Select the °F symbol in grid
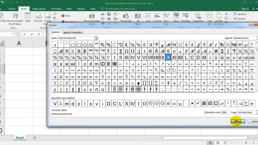The width and height of the screenshot is (258, 145). click(x=156, y=45)
